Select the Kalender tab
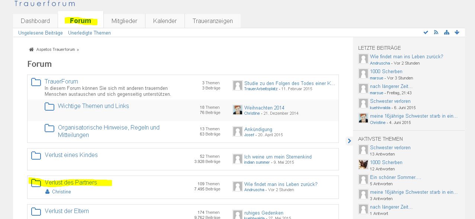Image resolution: width=475 pixels, height=219 pixels. 165,21
